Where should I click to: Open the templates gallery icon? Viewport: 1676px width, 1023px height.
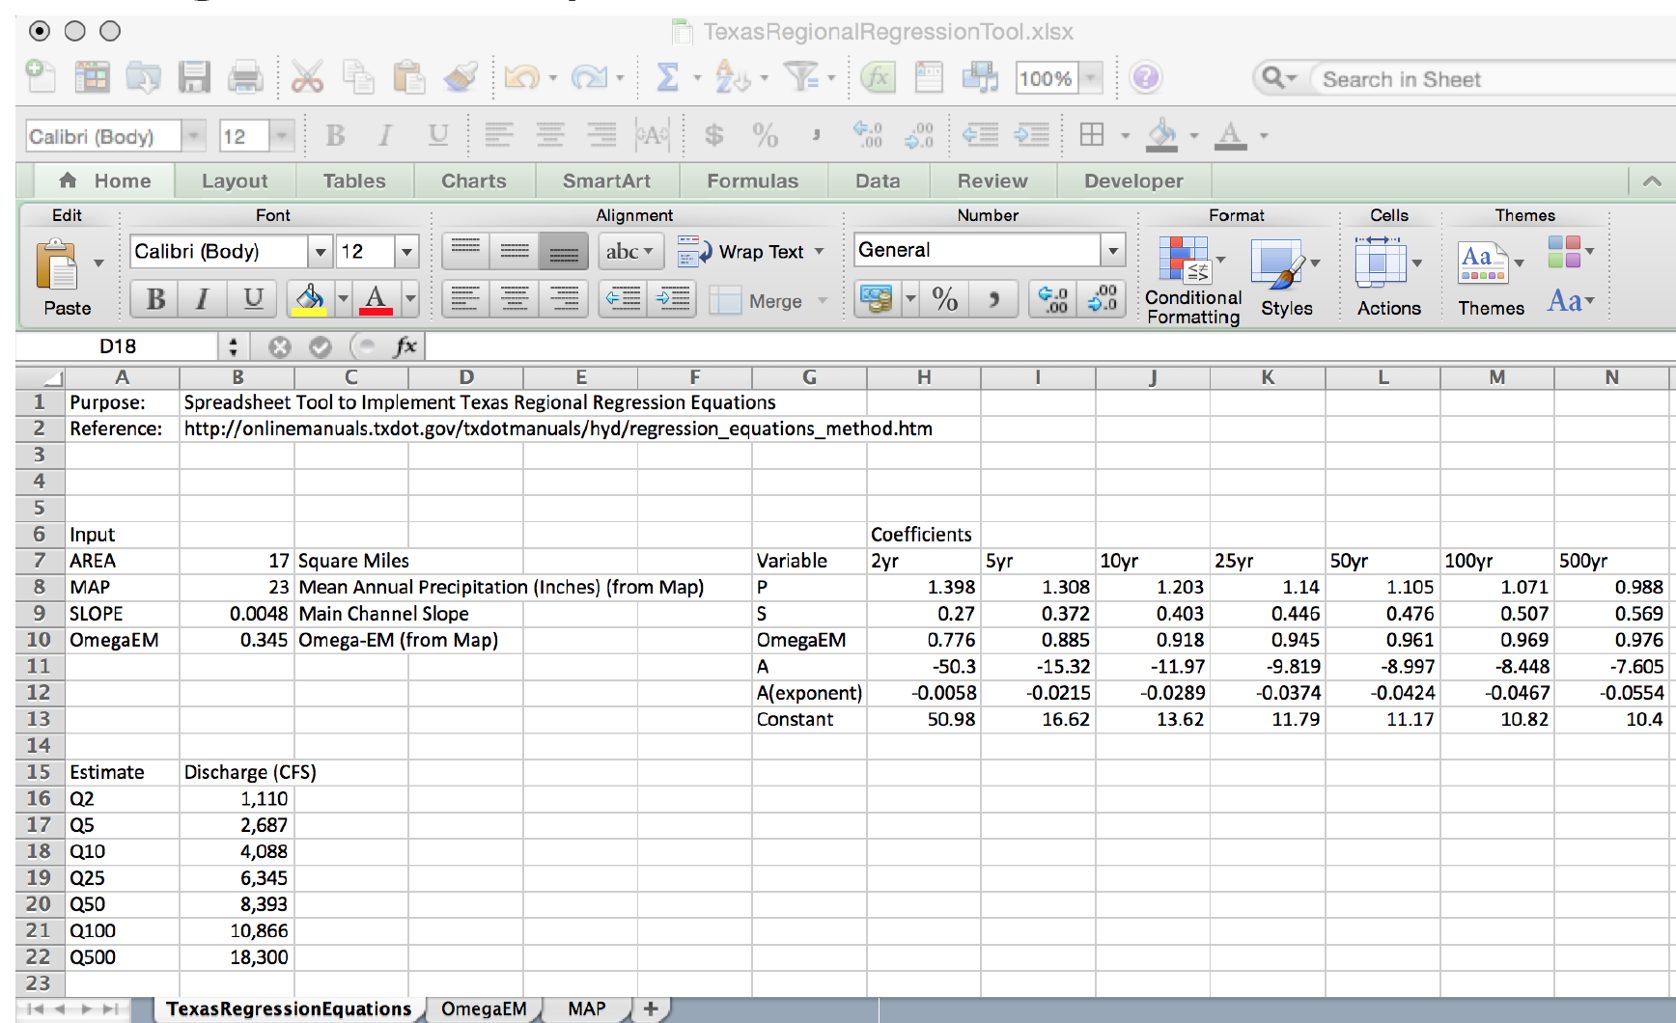click(x=93, y=77)
